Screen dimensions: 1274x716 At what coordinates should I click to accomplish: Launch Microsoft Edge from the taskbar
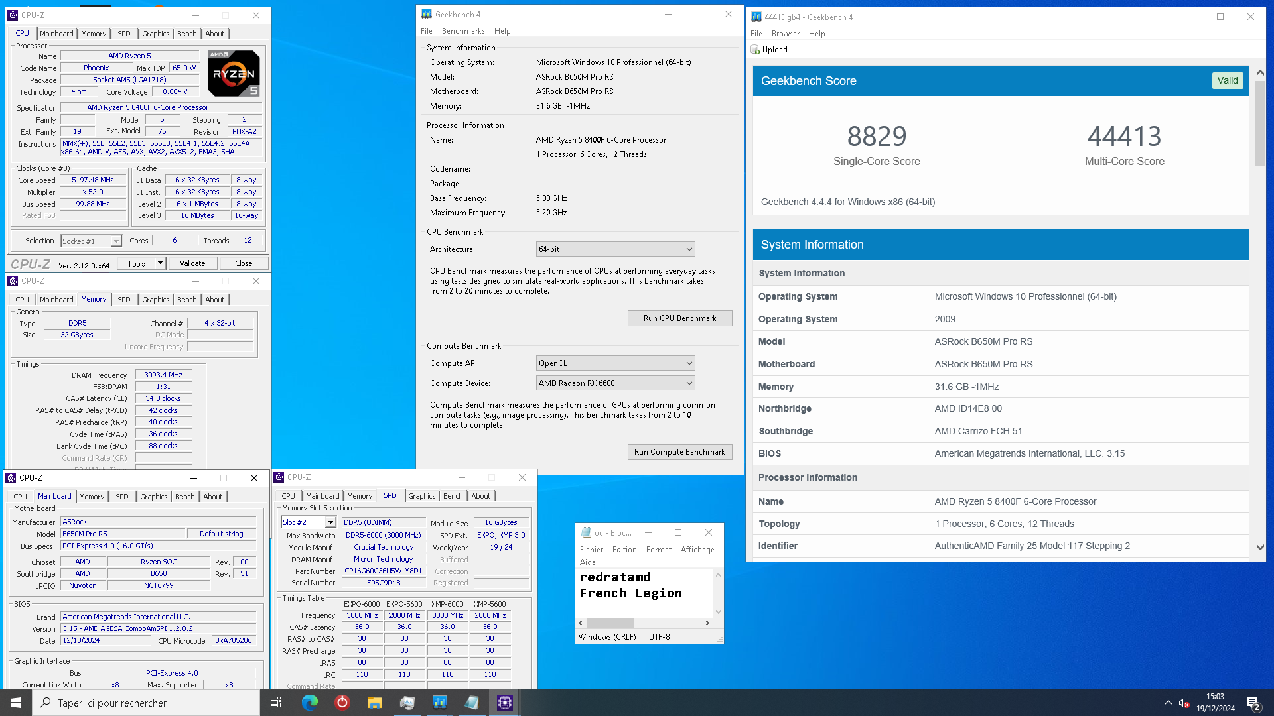pos(309,703)
